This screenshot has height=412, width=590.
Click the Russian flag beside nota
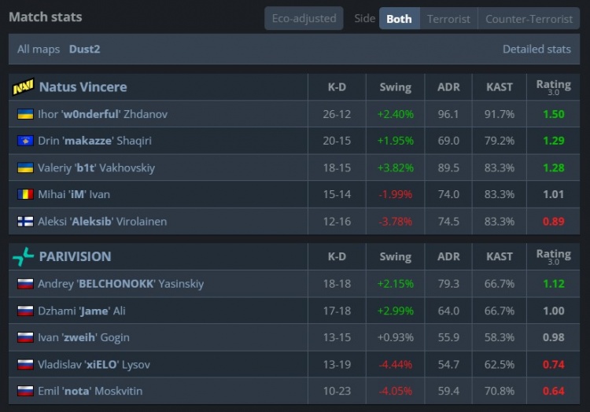pos(25,391)
